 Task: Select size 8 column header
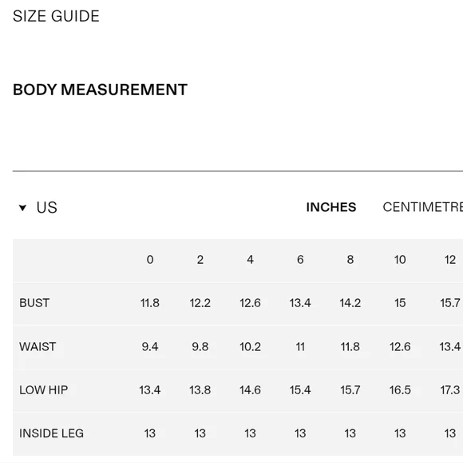point(350,260)
